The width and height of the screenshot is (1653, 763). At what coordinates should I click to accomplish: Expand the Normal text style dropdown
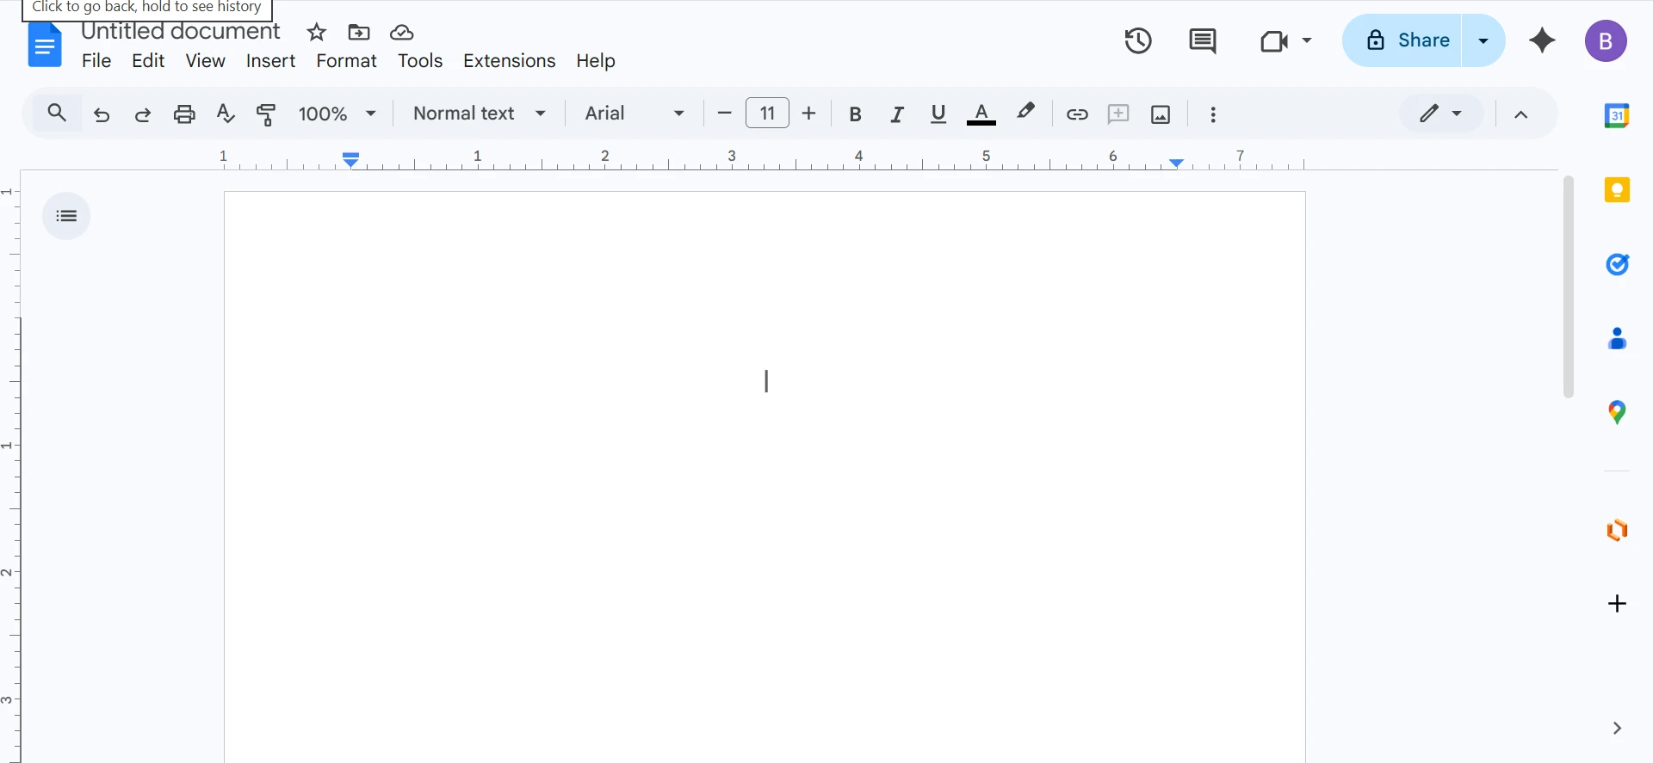click(479, 114)
